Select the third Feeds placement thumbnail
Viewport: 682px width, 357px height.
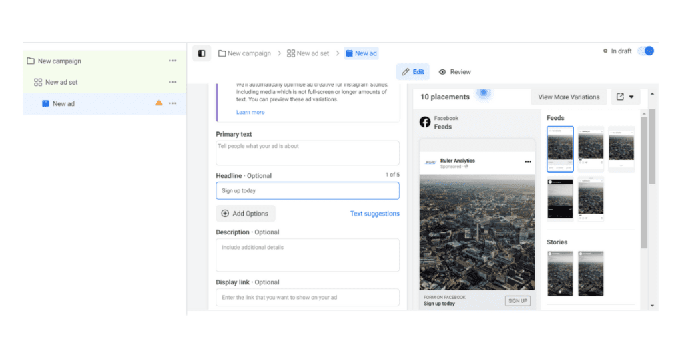(621, 149)
